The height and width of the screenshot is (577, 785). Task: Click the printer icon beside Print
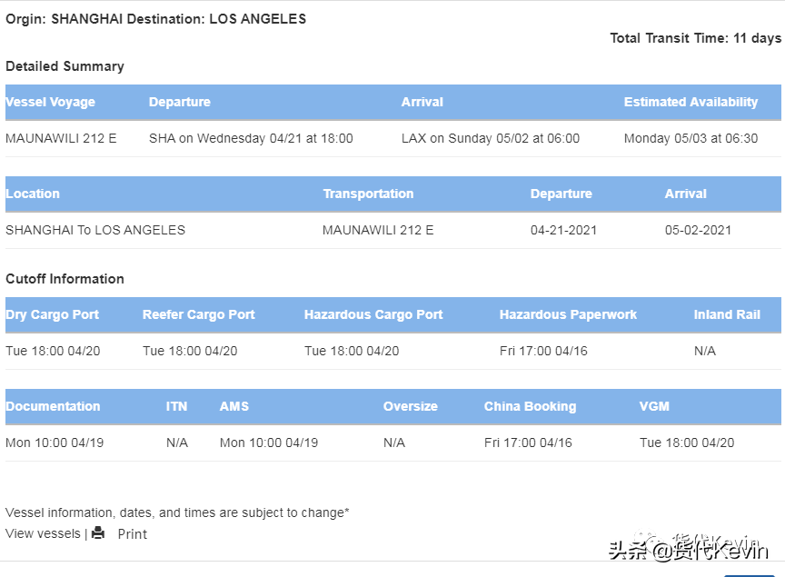[x=98, y=533]
